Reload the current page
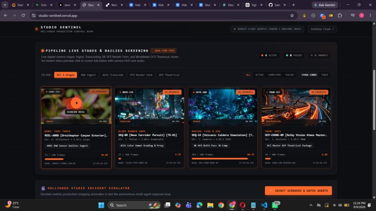376x211 pixels. 23,15
